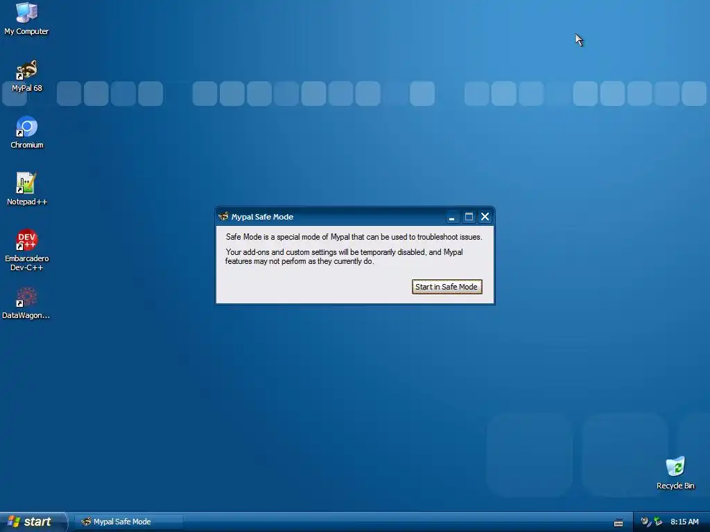Image resolution: width=710 pixels, height=532 pixels.
Task: Click Mypal Safe Mode taskbar button
Action: coord(128,522)
